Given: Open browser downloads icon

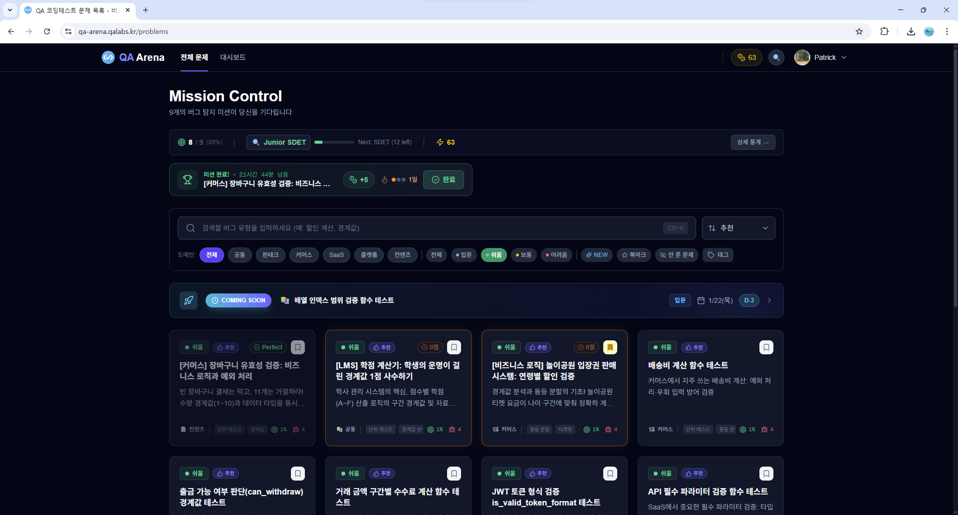Looking at the screenshot, I should click(x=911, y=31).
